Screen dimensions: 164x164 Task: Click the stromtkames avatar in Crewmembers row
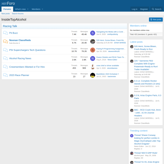tap(93, 67)
